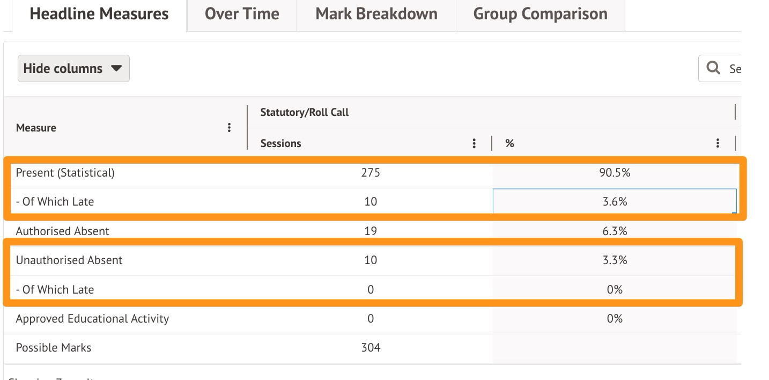Open the Over Time tab
Image resolution: width=769 pixels, height=380 pixels.
pyautogui.click(x=242, y=14)
